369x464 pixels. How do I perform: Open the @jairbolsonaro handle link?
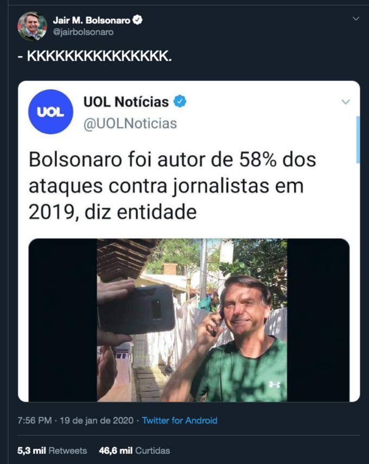coord(83,32)
